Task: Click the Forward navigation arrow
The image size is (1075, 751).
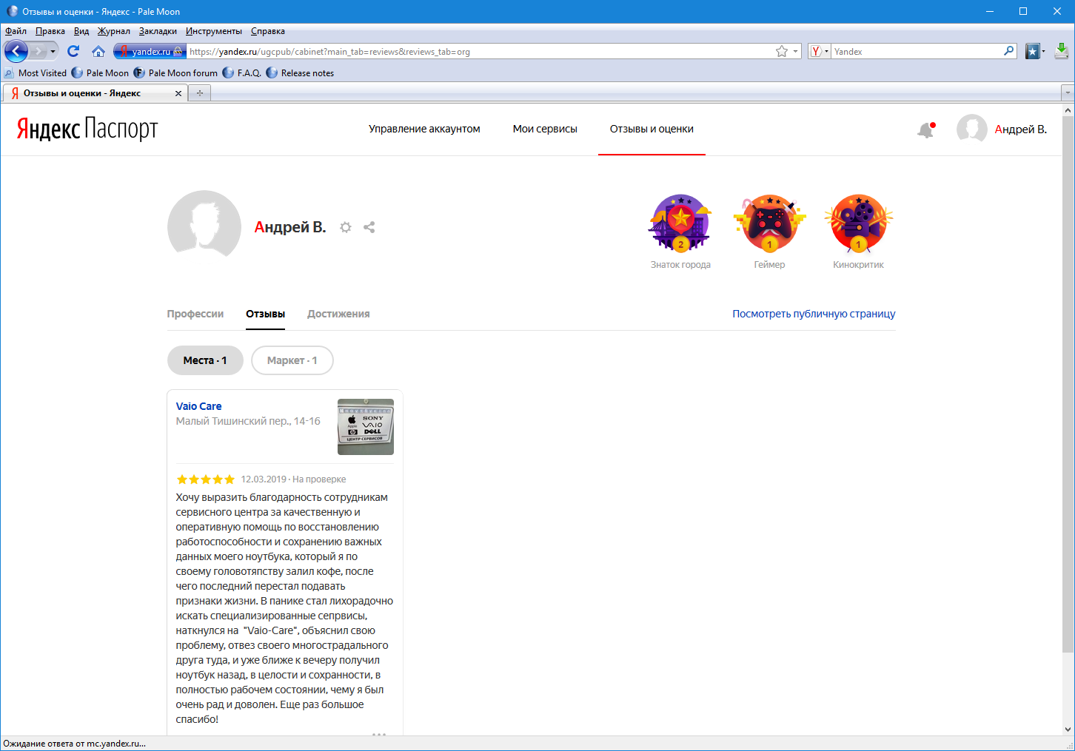Action: point(38,51)
